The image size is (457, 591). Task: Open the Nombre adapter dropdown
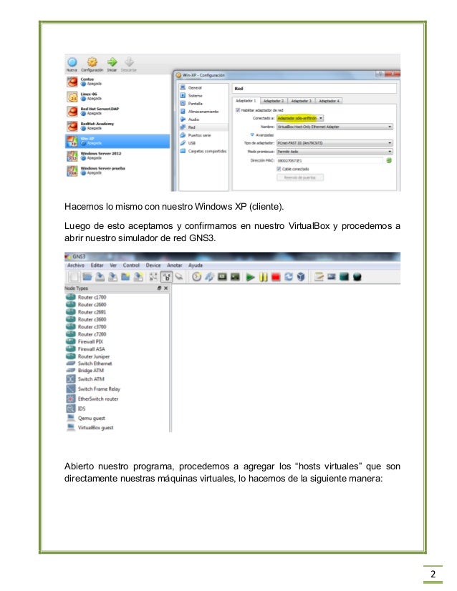tap(335, 127)
